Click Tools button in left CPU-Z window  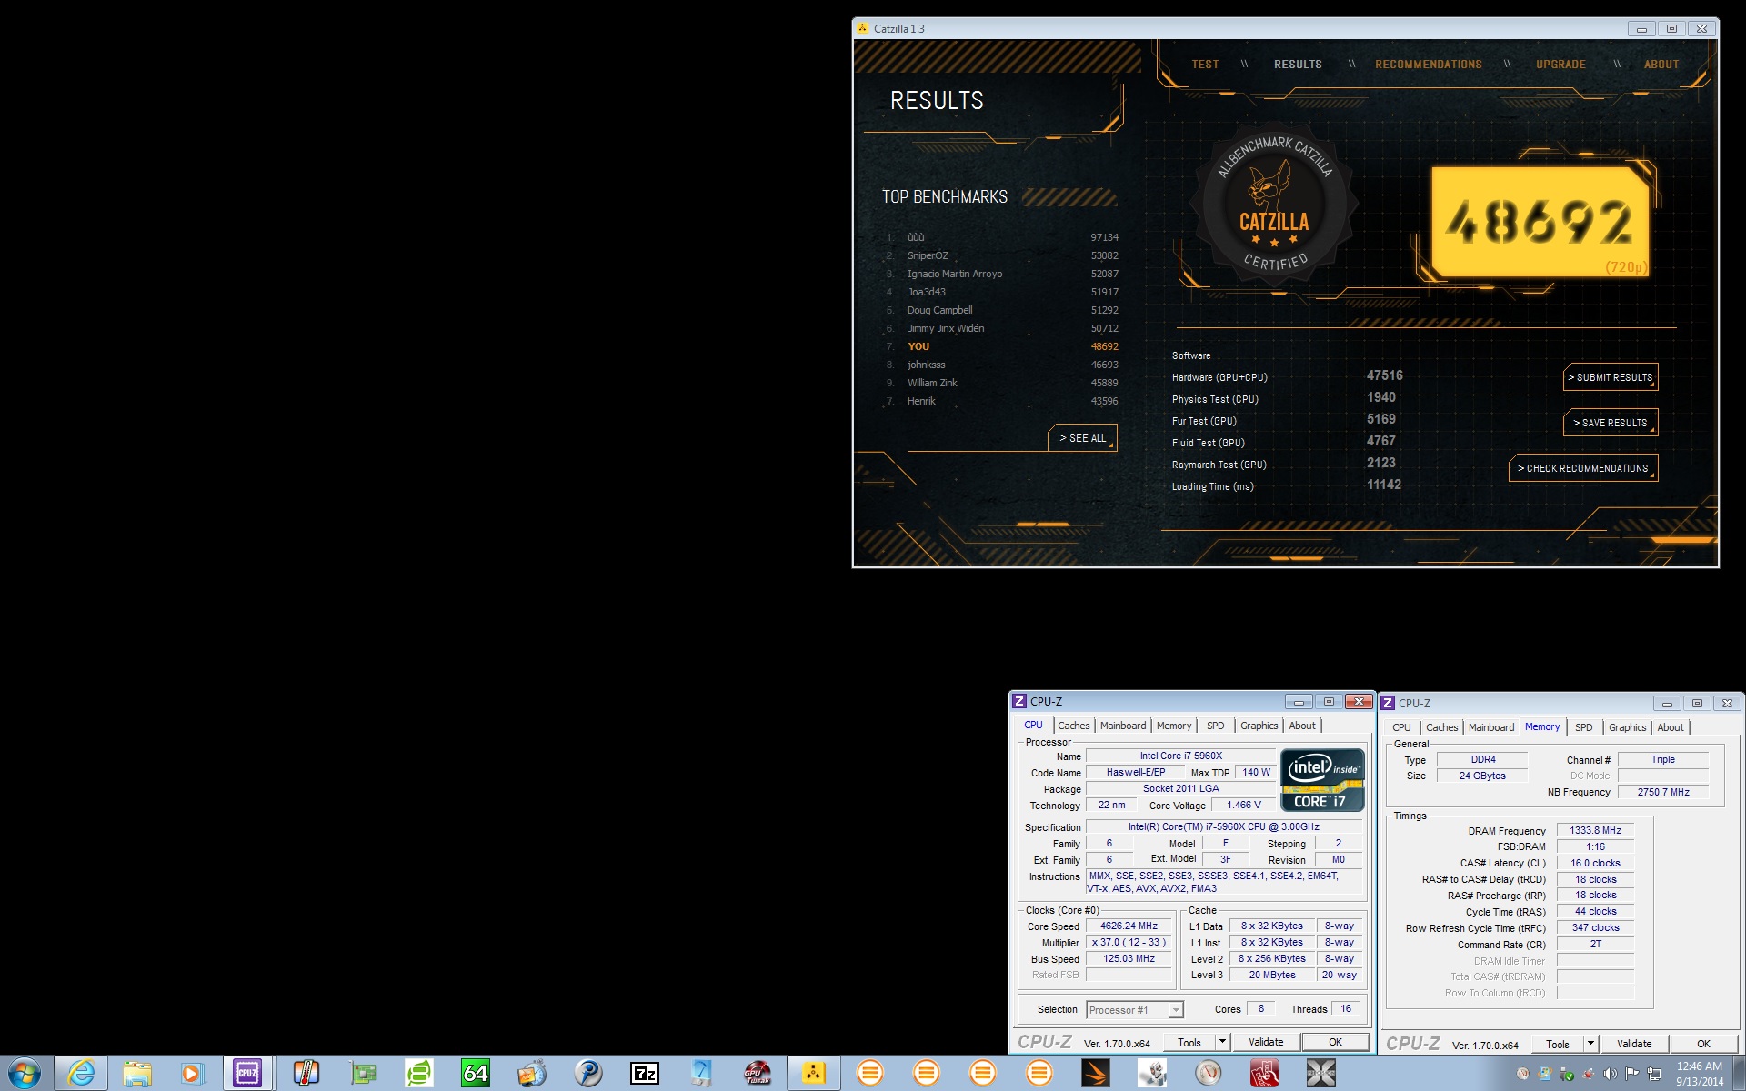pyautogui.click(x=1189, y=1042)
